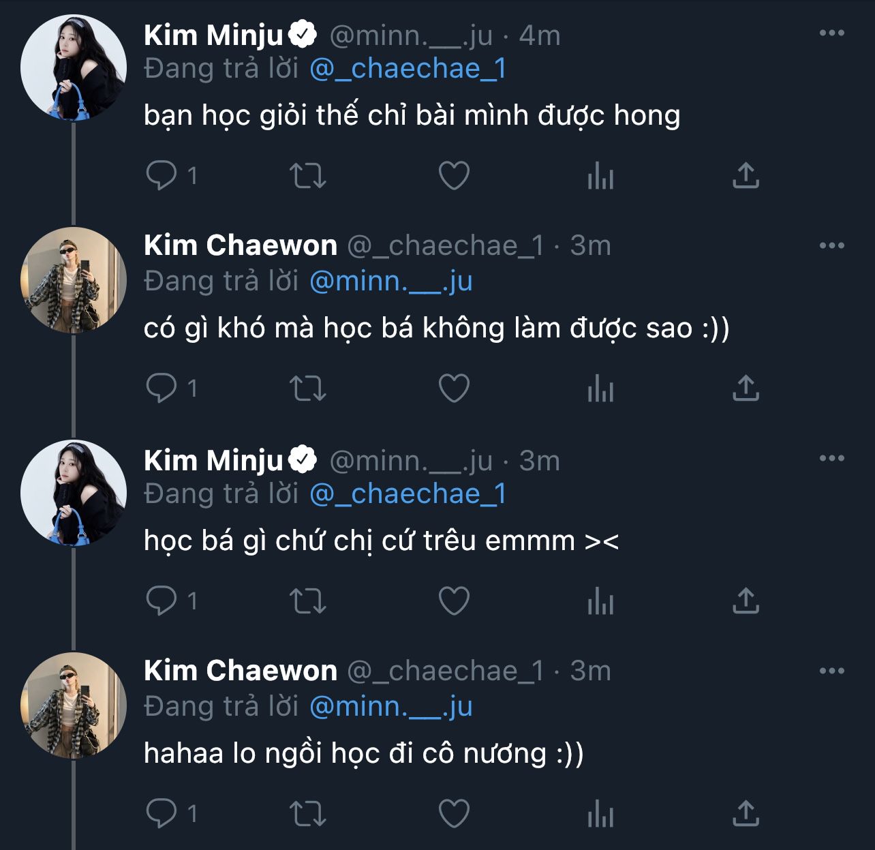Open more menu on Chaewon's "có gì khó" tweet
875x850 pixels.
(831, 246)
